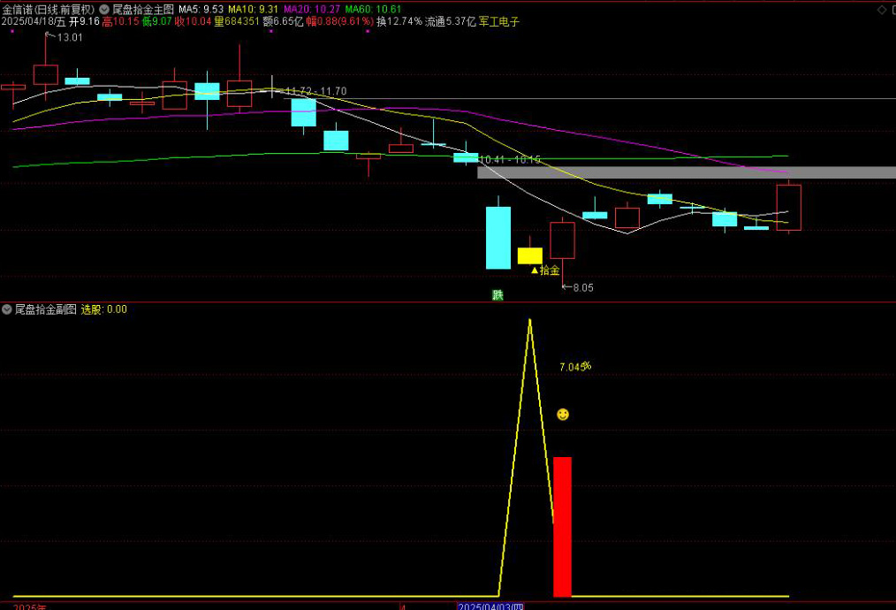Click the 金信诺 stock name title

pos(17,9)
